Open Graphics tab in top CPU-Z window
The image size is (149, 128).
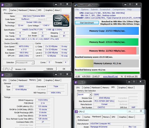49,10
